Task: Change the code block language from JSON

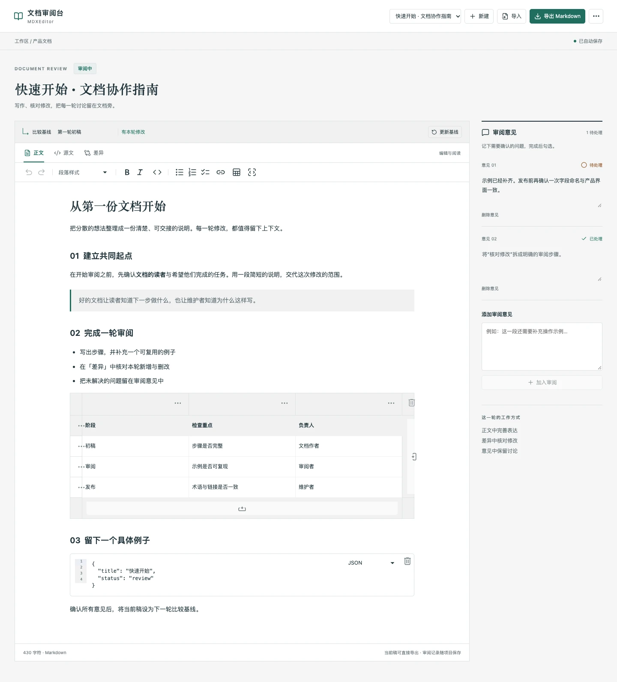Action: tap(371, 563)
